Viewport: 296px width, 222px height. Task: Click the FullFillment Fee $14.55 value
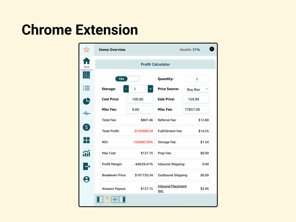(204, 131)
